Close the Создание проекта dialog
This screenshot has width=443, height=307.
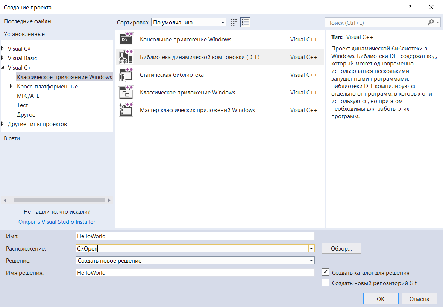click(431, 8)
